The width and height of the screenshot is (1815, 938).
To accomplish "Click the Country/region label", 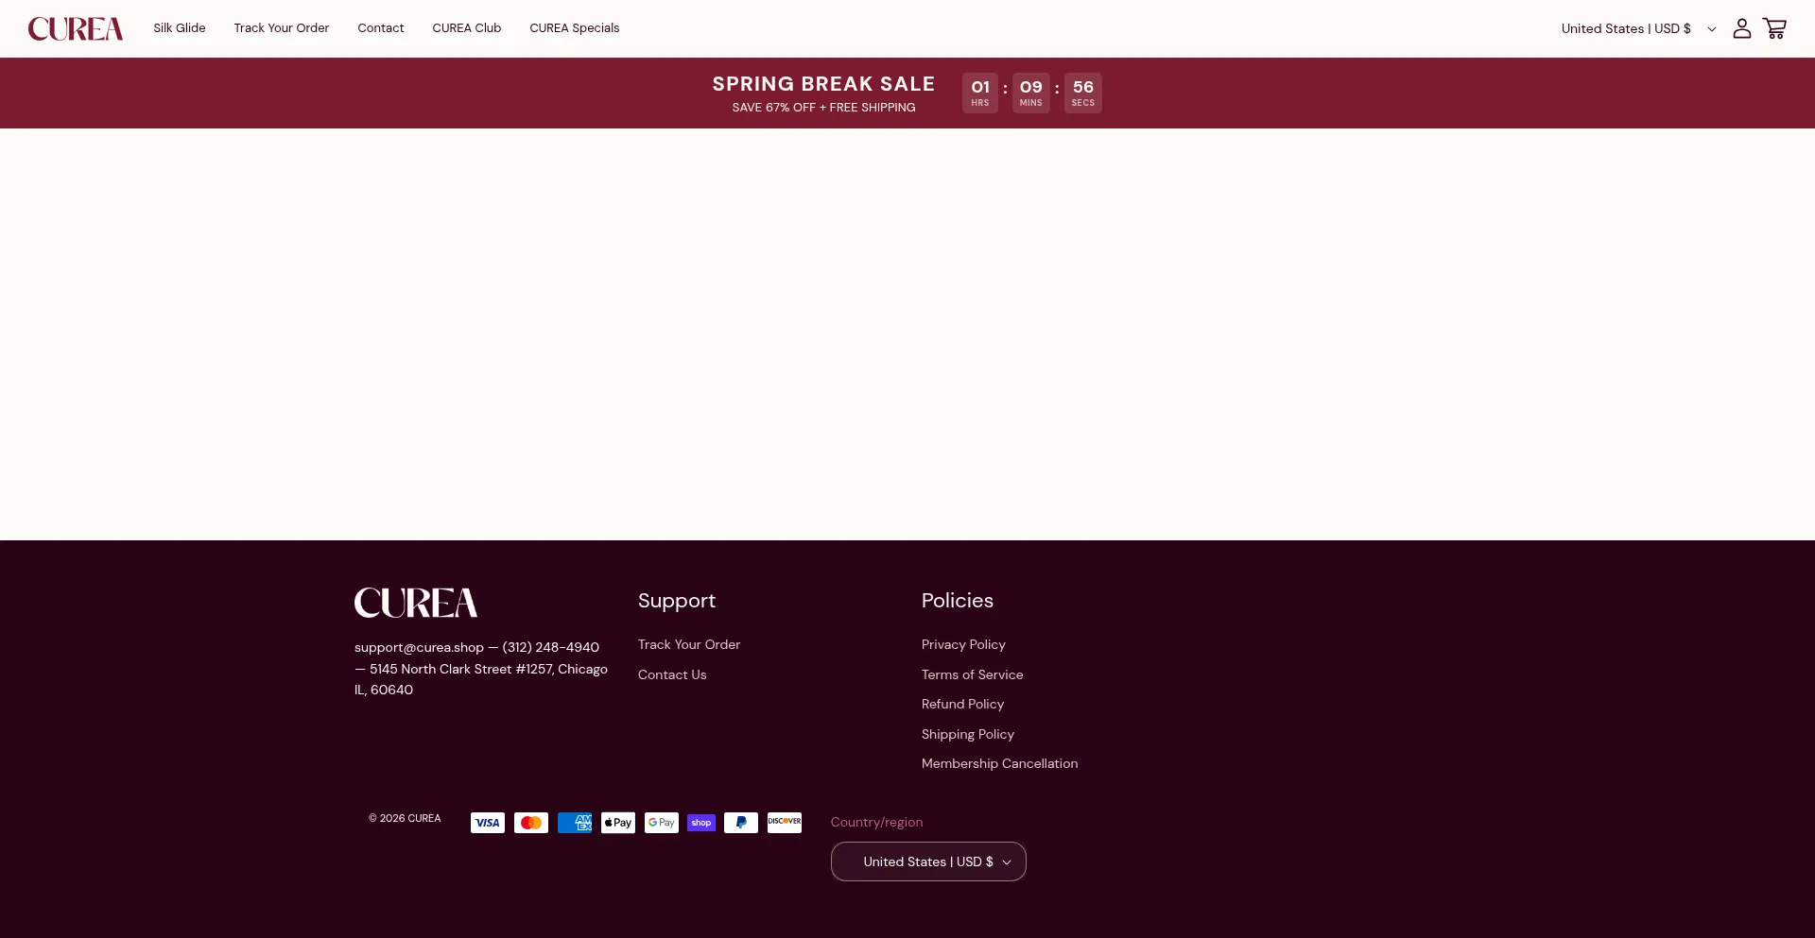I will pos(877,822).
